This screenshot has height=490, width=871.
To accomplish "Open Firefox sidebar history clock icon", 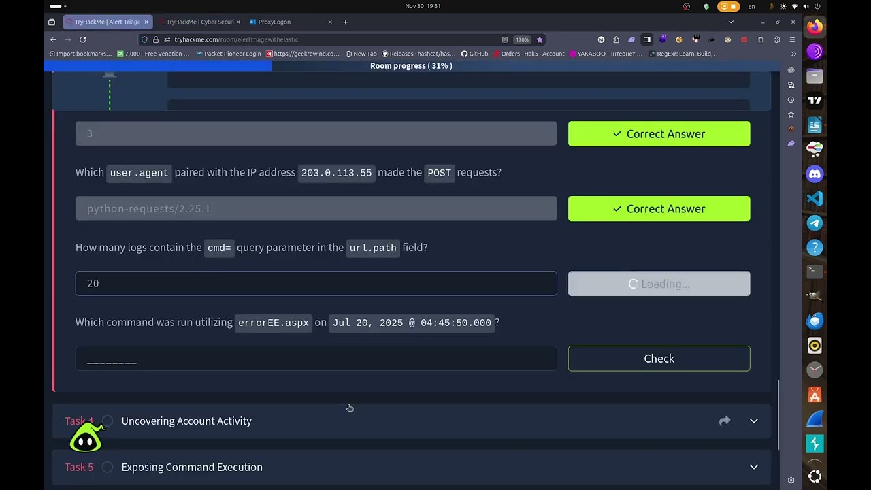I will coord(791,99).
